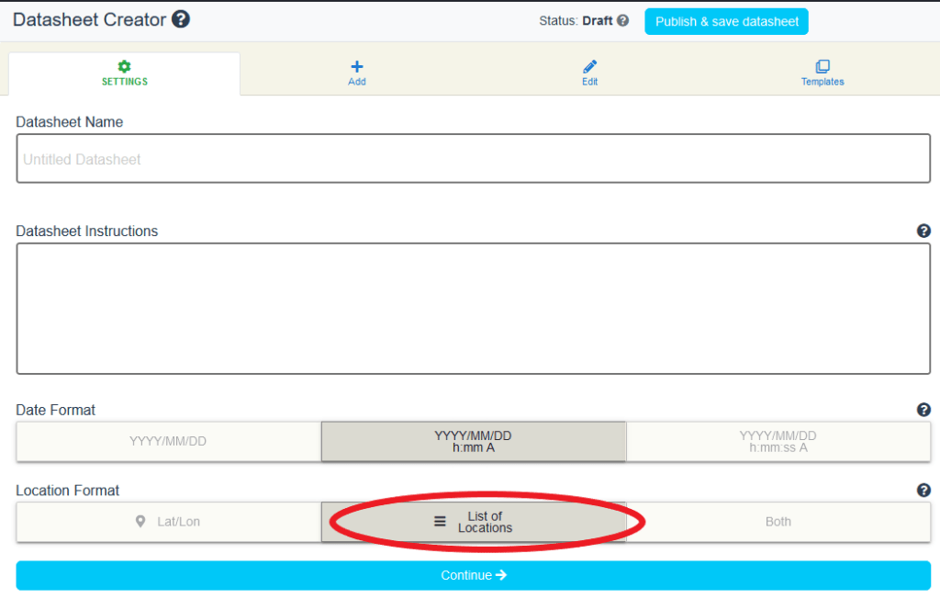Select the YYYY/MM/DD date-only format
Image resolution: width=940 pixels, height=610 pixels.
click(168, 441)
